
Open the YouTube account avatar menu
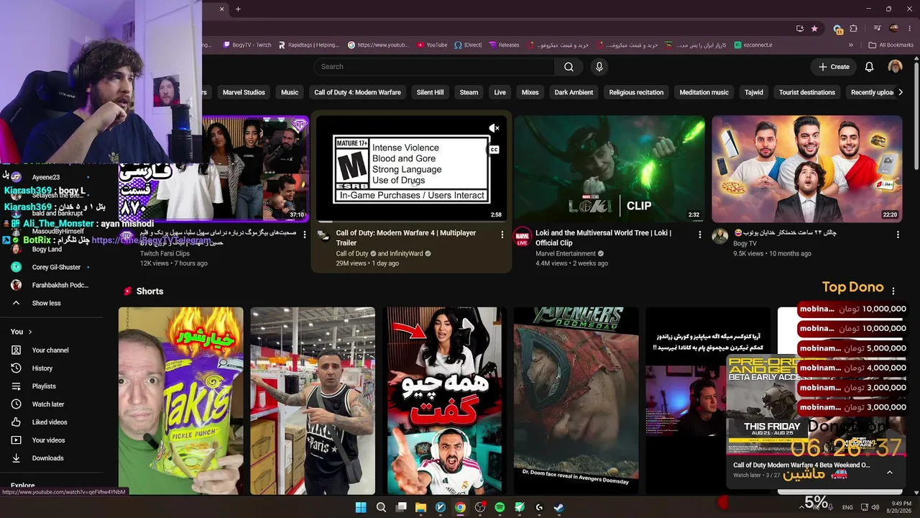click(895, 67)
